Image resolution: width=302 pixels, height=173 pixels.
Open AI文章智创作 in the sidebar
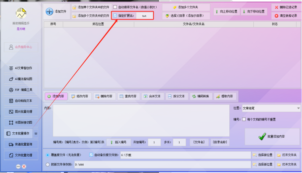[x=21, y=68]
